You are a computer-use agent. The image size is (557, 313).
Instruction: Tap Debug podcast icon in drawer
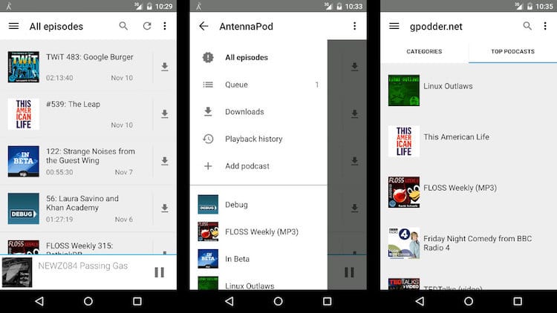(x=208, y=205)
